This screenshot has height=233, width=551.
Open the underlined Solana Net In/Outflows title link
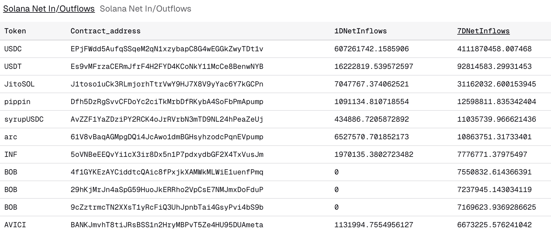click(49, 9)
